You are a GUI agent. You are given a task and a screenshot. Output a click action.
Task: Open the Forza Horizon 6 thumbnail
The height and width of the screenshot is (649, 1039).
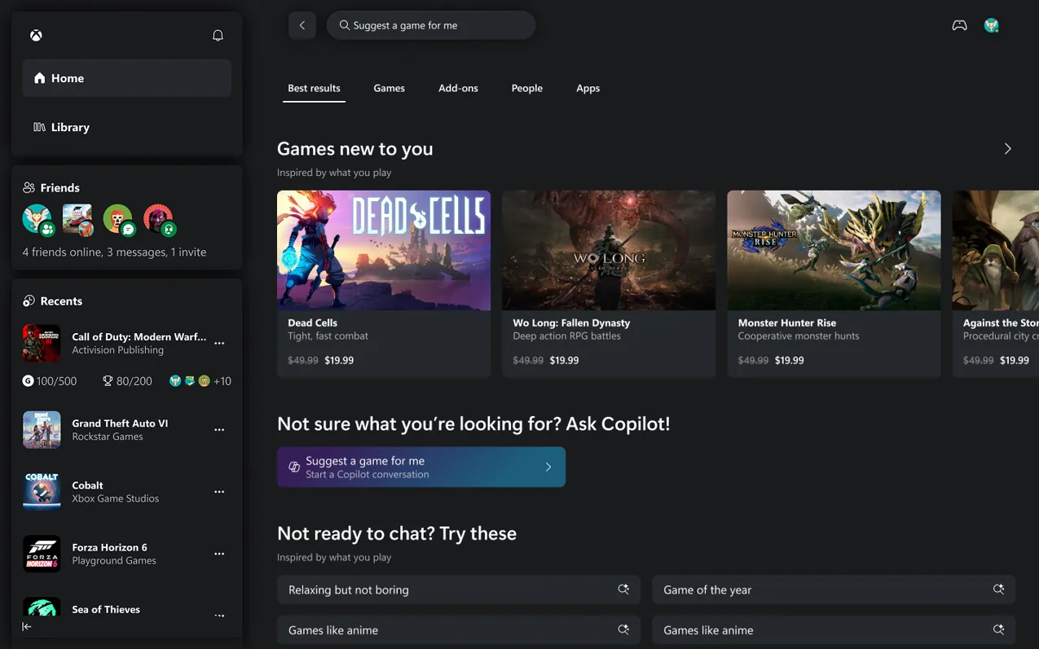click(42, 554)
